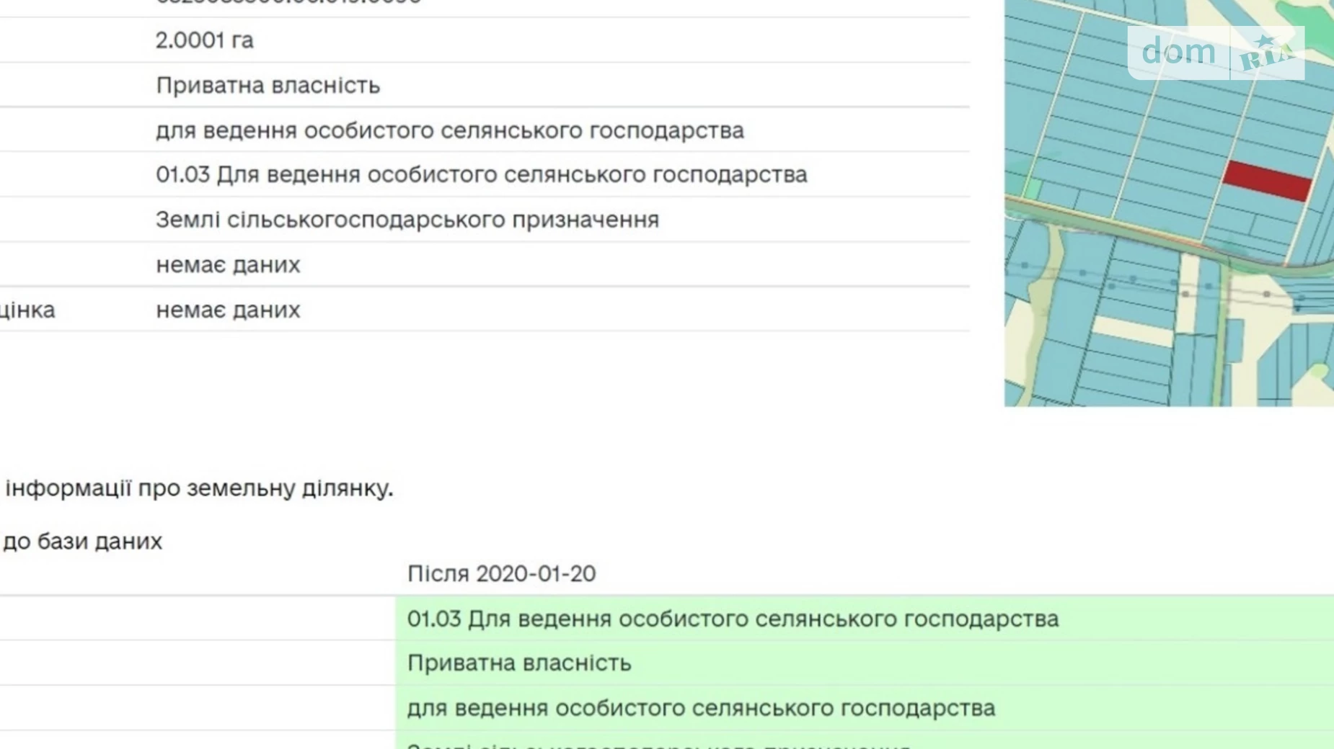The image size is (1334, 749).
Task: Click "немає даних" value above the оцінка row
Action: [228, 265]
